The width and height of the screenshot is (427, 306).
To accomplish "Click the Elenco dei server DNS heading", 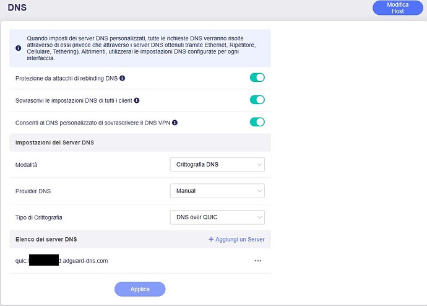I will pyautogui.click(x=46, y=239).
